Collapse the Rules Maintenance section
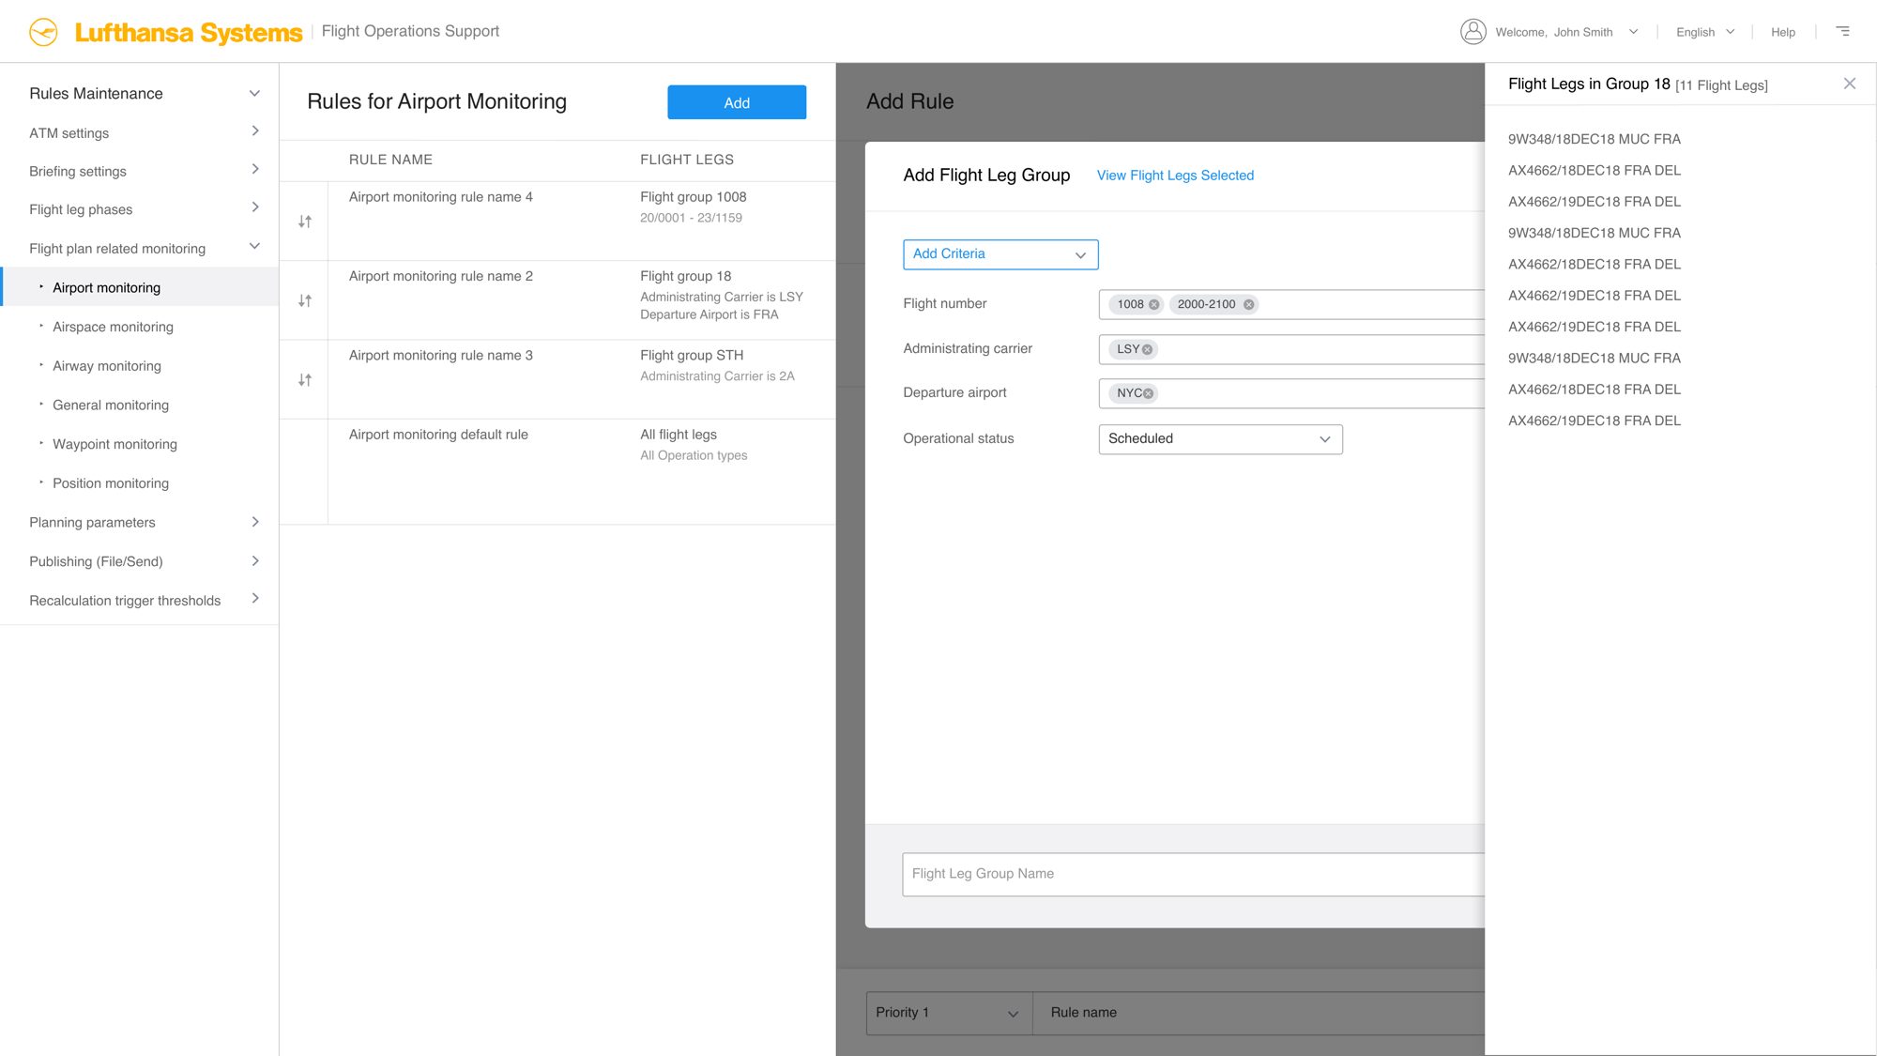 tap(254, 93)
